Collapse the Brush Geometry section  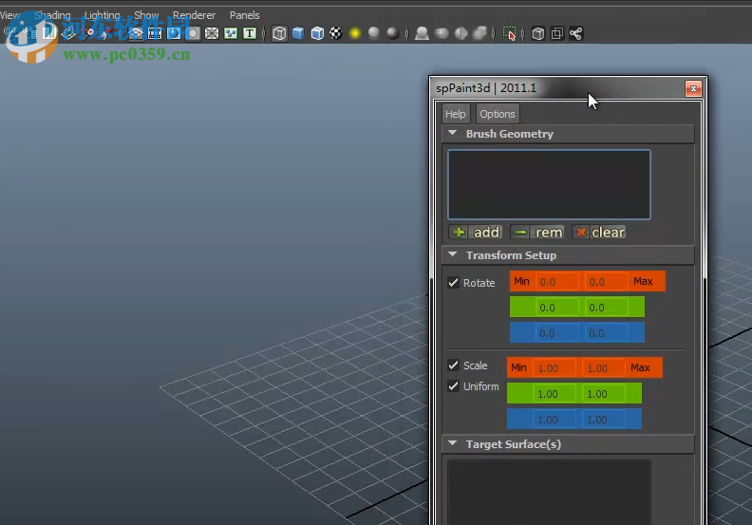click(453, 134)
